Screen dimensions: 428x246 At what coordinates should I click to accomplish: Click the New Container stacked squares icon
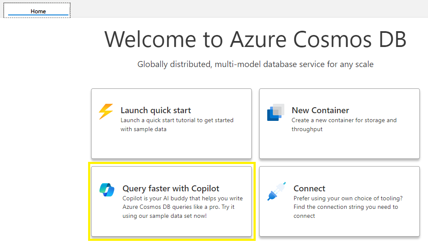tap(276, 112)
